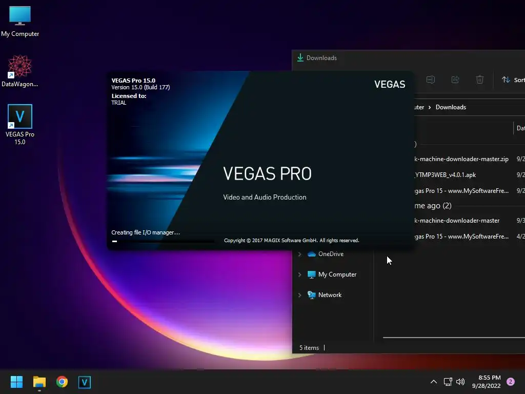Open File Explorer from the taskbar
The width and height of the screenshot is (525, 394).
click(39, 382)
